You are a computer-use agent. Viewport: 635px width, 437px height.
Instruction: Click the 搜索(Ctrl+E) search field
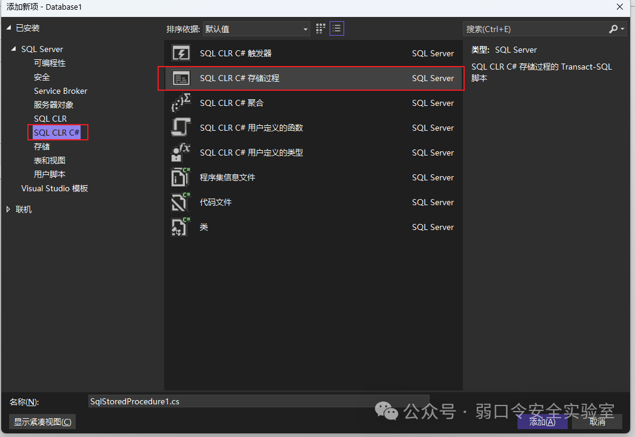(x=534, y=29)
